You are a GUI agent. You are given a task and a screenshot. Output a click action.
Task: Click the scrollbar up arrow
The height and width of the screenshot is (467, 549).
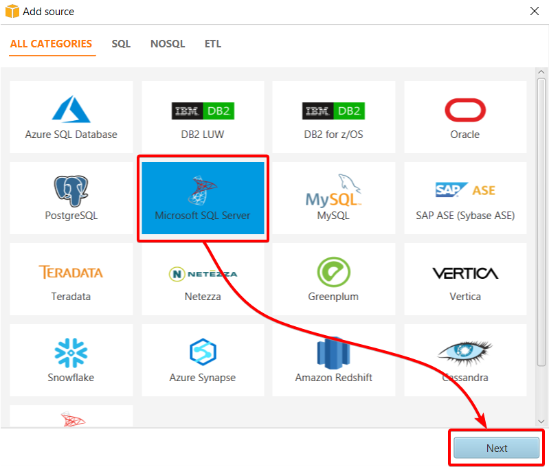pos(541,72)
